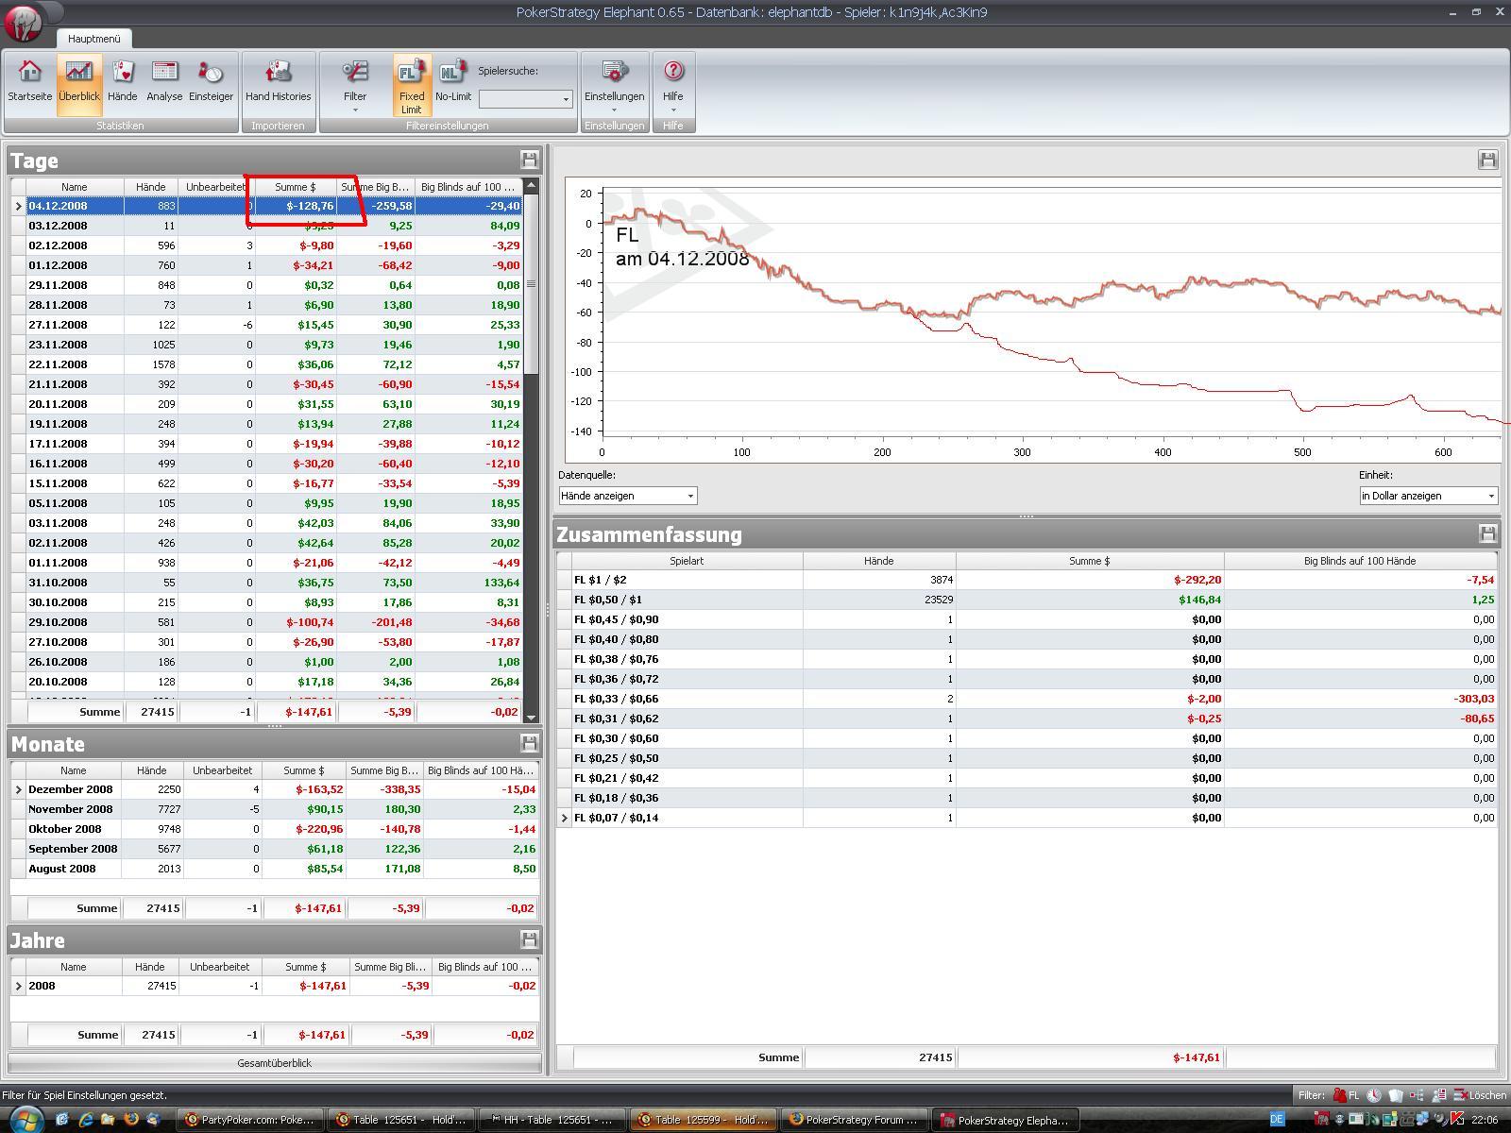Save the Zusammenfassung panel data
1511x1133 pixels.
tap(1487, 533)
